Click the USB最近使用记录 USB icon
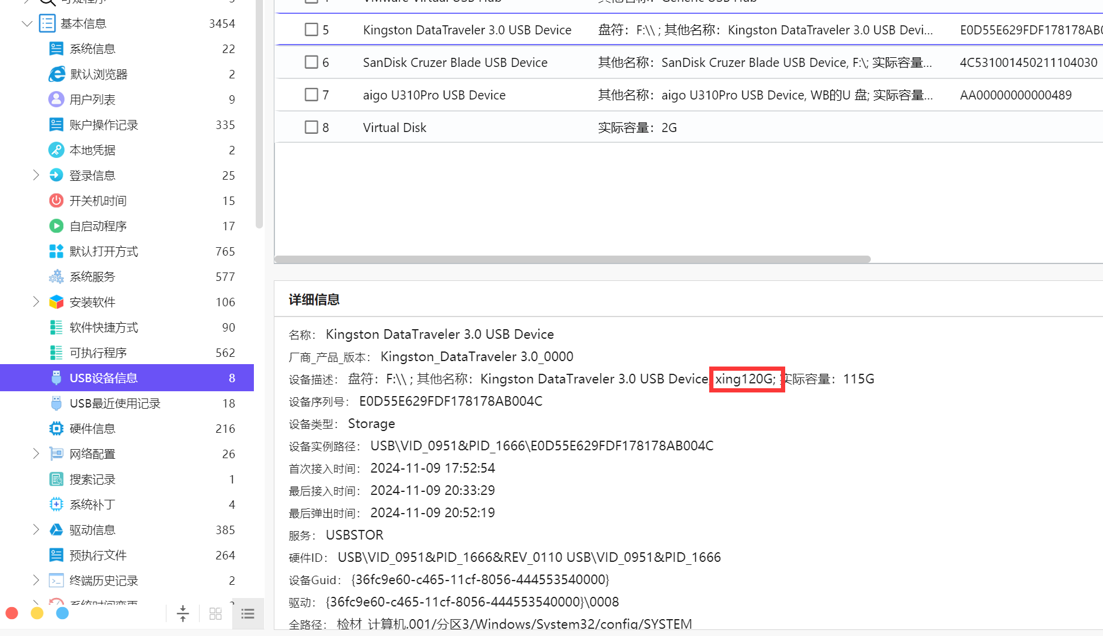 click(56, 403)
